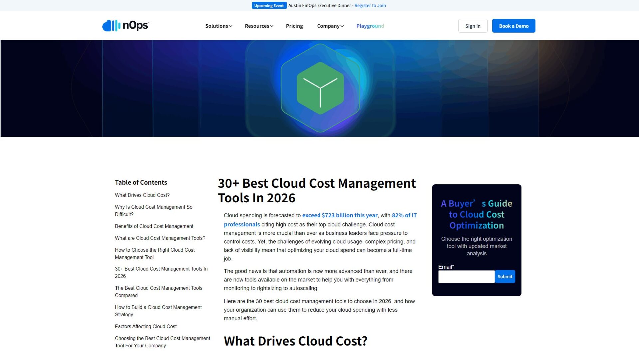This screenshot has width=639, height=351.
Task: Open the 82% of IT professionals link
Action: click(x=404, y=215)
